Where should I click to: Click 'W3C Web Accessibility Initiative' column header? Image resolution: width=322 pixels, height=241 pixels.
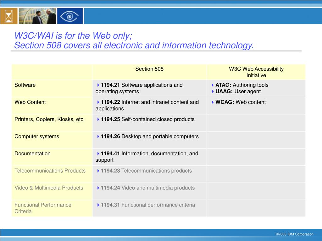pyautogui.click(x=256, y=72)
